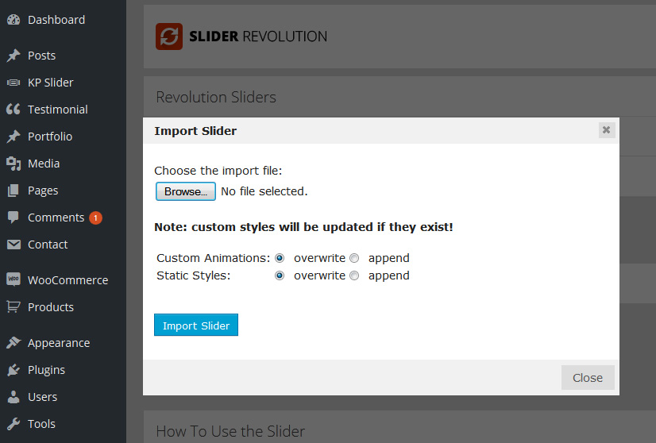Click the Slider Revolution logo icon
The image size is (656, 443).
tap(169, 37)
